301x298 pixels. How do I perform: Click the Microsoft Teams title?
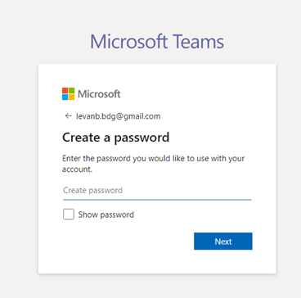[x=157, y=42]
